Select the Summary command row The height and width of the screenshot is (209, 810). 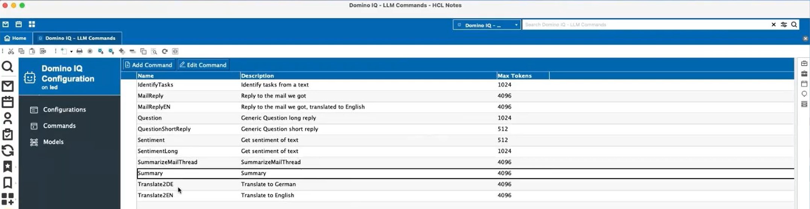pyautogui.click(x=465, y=173)
